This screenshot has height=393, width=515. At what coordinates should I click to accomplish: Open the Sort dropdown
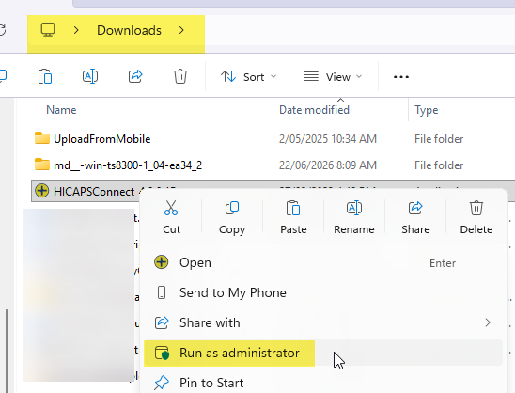[248, 77]
